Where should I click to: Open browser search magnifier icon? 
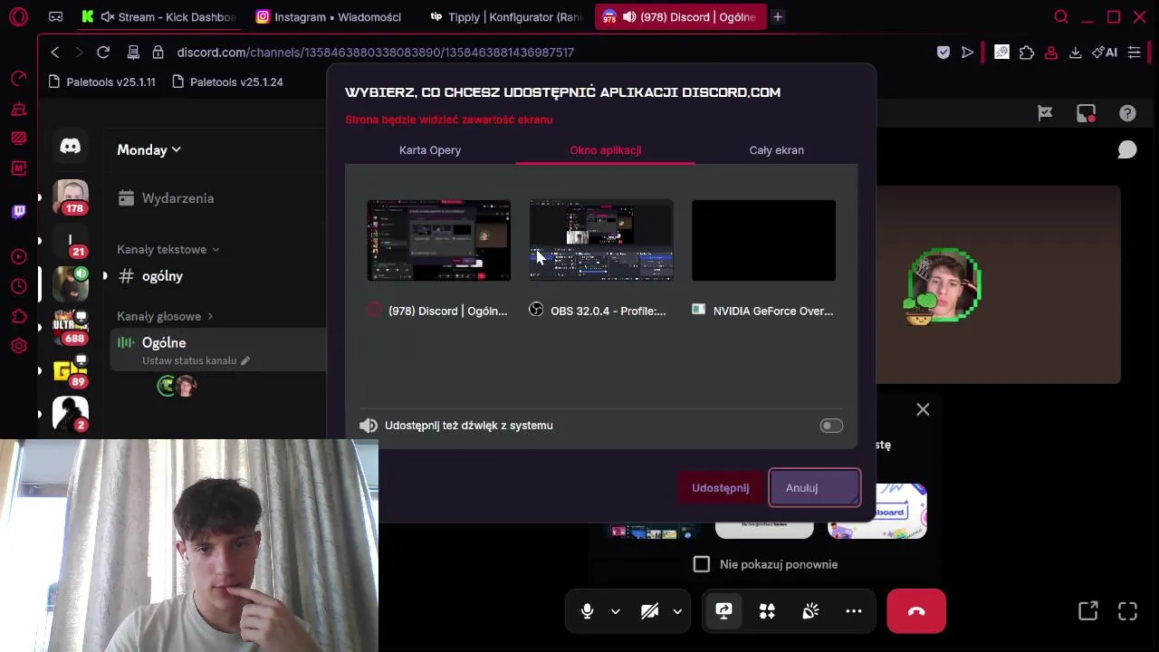click(x=1061, y=16)
